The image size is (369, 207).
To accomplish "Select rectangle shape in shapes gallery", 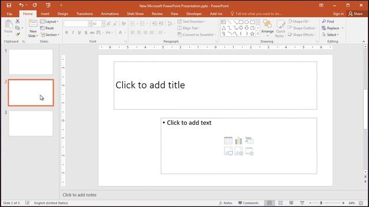I will click(241, 22).
